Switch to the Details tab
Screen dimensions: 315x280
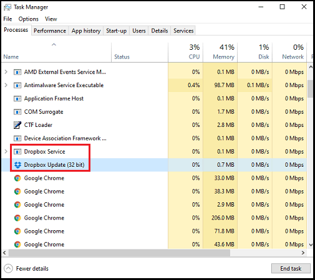(160, 31)
